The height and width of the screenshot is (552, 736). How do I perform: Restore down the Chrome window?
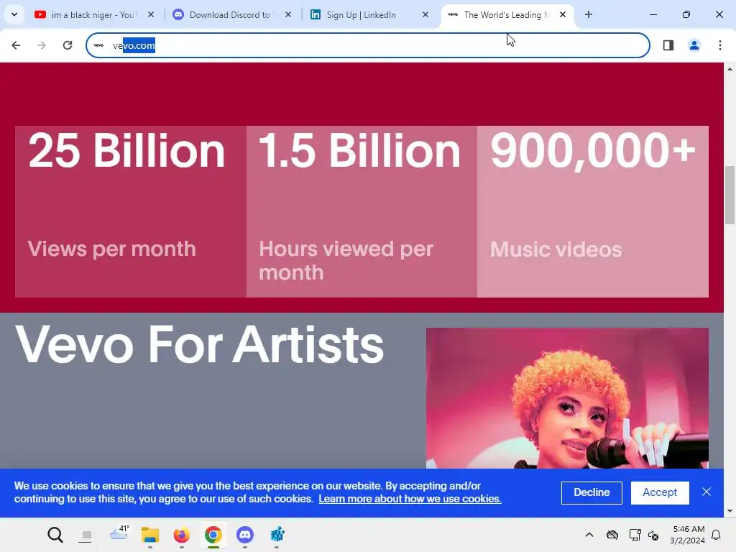click(x=686, y=14)
